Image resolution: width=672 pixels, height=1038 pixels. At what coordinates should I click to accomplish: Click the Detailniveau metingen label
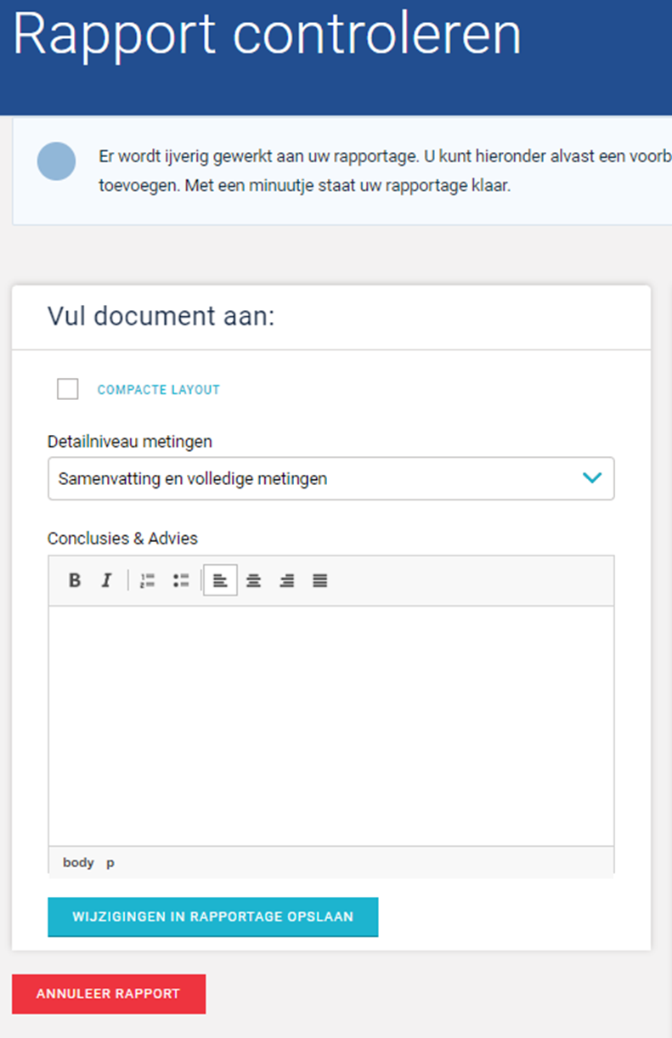pos(130,442)
